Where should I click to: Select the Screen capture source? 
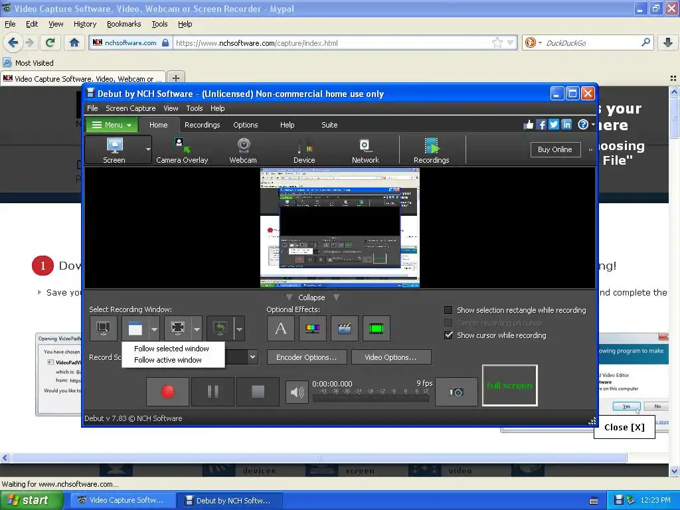click(x=114, y=150)
